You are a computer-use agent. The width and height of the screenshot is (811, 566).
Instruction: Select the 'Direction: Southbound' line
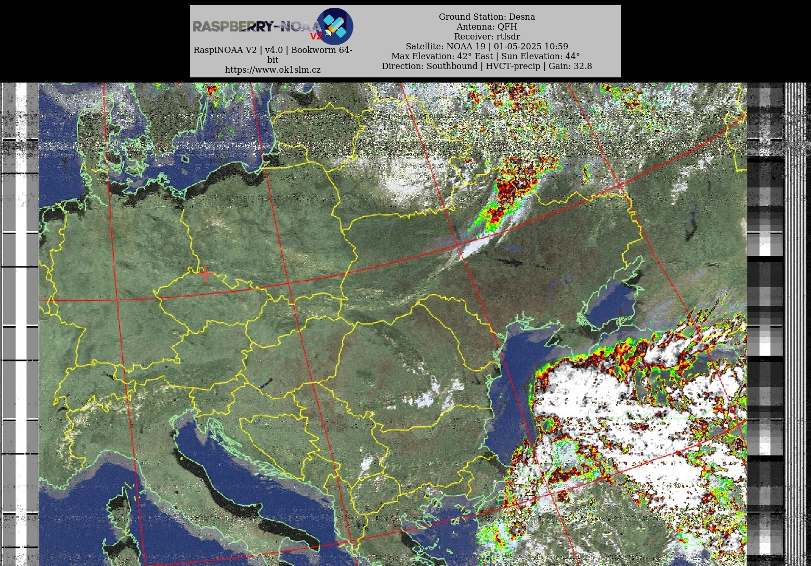tap(487, 66)
